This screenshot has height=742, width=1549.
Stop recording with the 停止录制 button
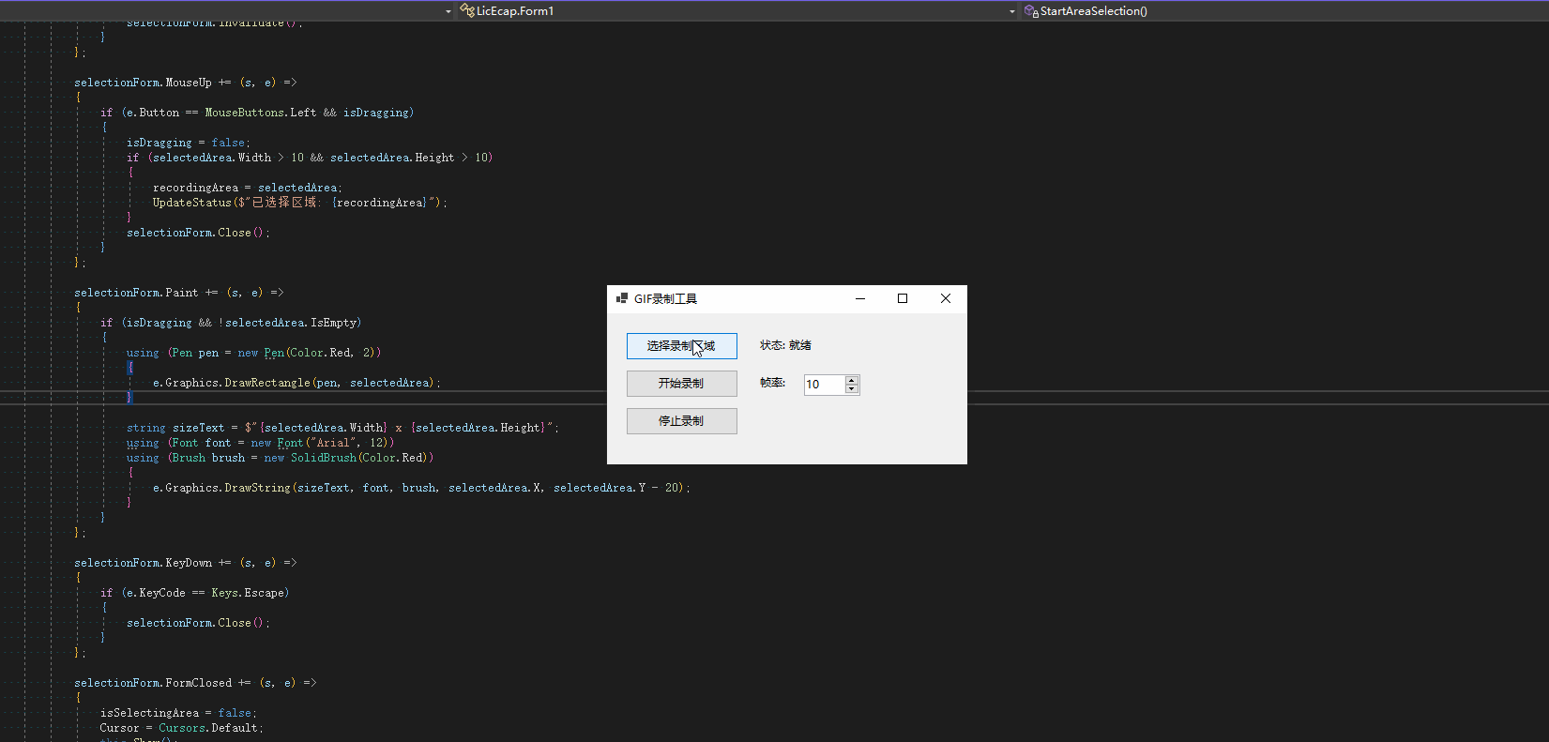(681, 421)
